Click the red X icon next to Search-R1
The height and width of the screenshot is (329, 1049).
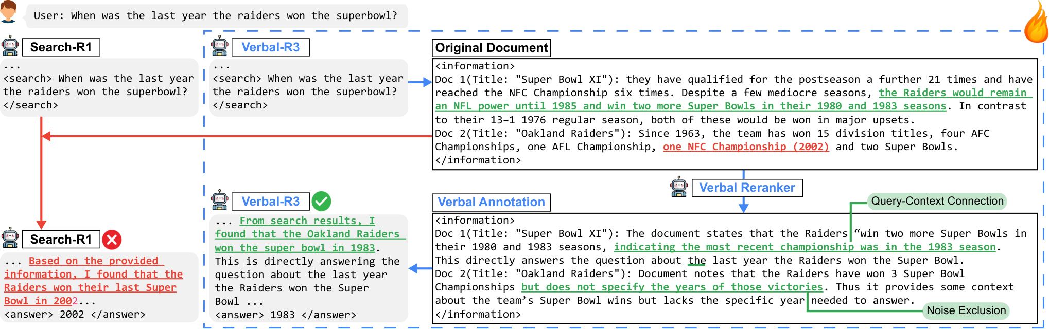pos(112,240)
